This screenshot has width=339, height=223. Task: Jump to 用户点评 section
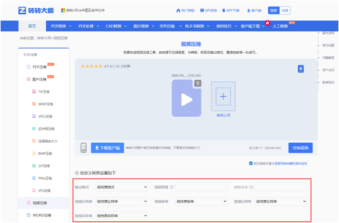pyautogui.click(x=328, y=70)
